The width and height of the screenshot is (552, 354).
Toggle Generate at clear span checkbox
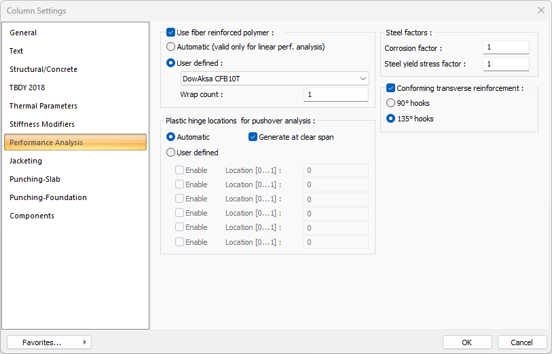pyautogui.click(x=253, y=137)
